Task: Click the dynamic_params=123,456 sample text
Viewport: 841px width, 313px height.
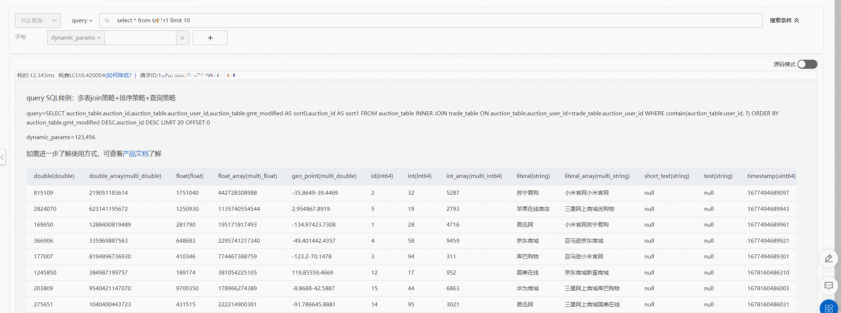Action: [61, 137]
